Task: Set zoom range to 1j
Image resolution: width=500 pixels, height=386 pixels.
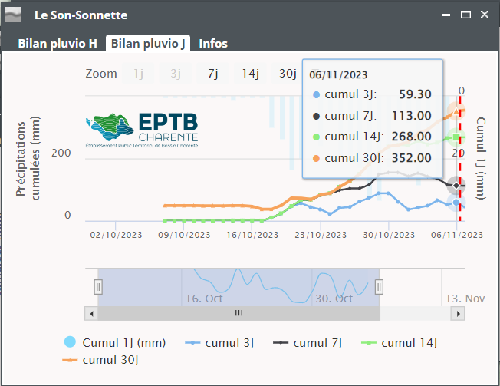Action: pyautogui.click(x=138, y=74)
